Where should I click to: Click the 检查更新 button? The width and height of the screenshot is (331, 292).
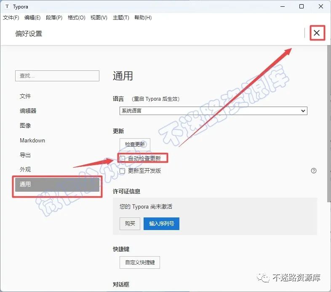[x=135, y=144]
